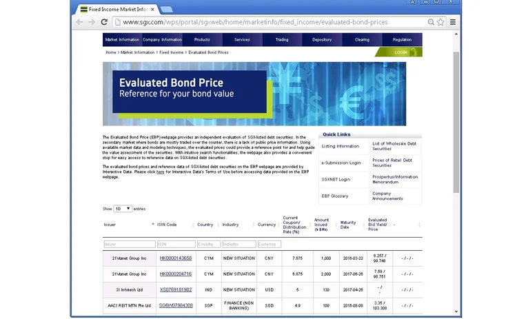Open the Services menu

click(x=242, y=39)
